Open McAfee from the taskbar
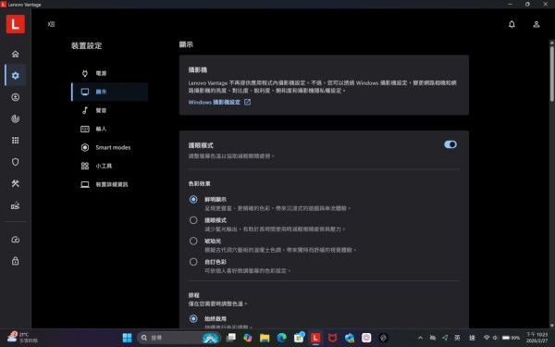This screenshot has width=555, height=347. coord(332,338)
